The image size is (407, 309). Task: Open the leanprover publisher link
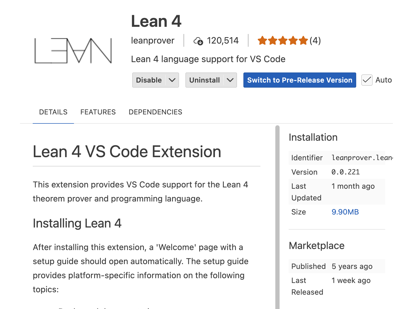pyautogui.click(x=153, y=41)
